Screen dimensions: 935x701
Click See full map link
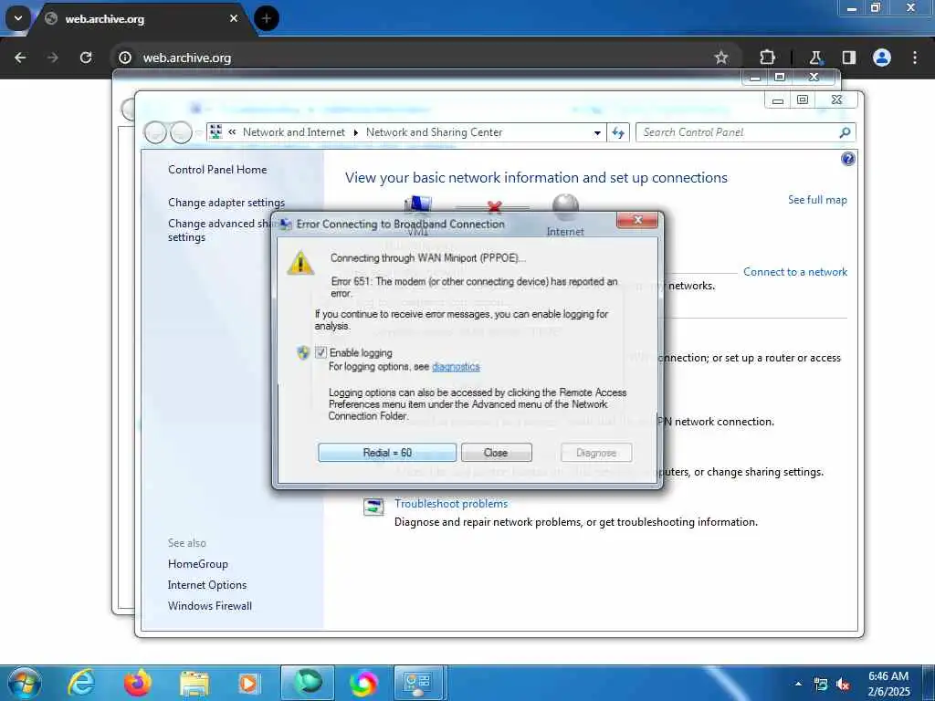pos(817,200)
